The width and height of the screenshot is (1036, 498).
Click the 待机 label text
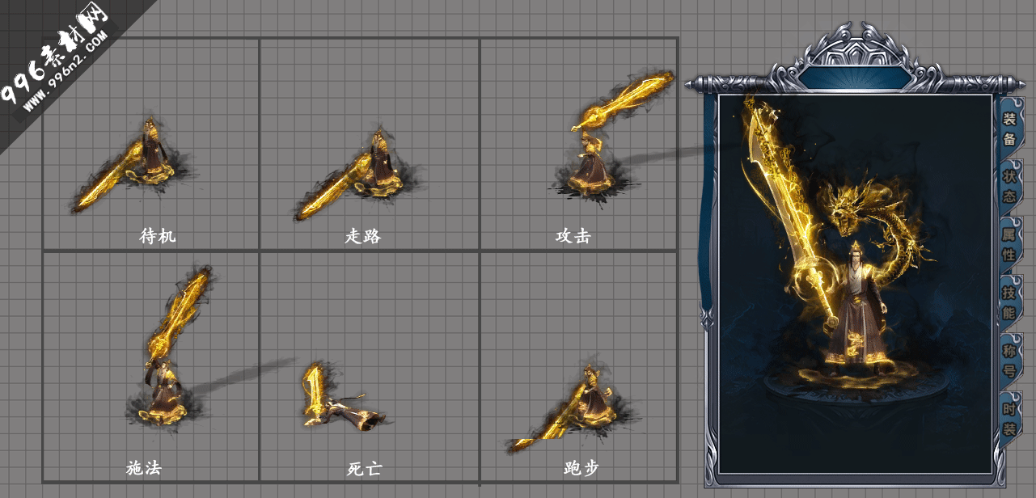coord(158,236)
